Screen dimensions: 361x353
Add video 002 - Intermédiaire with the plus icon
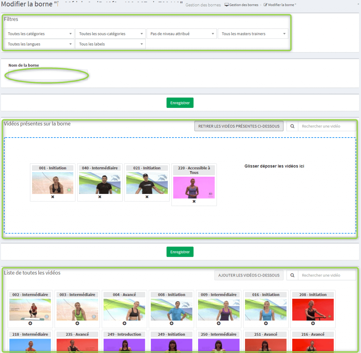30,323
